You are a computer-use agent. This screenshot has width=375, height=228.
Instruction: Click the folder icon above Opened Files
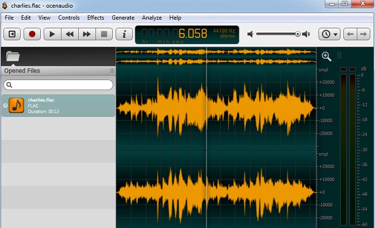(13, 56)
